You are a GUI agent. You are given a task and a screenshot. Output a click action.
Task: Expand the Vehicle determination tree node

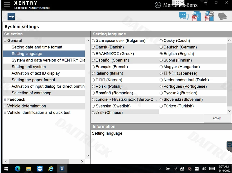click(5, 106)
